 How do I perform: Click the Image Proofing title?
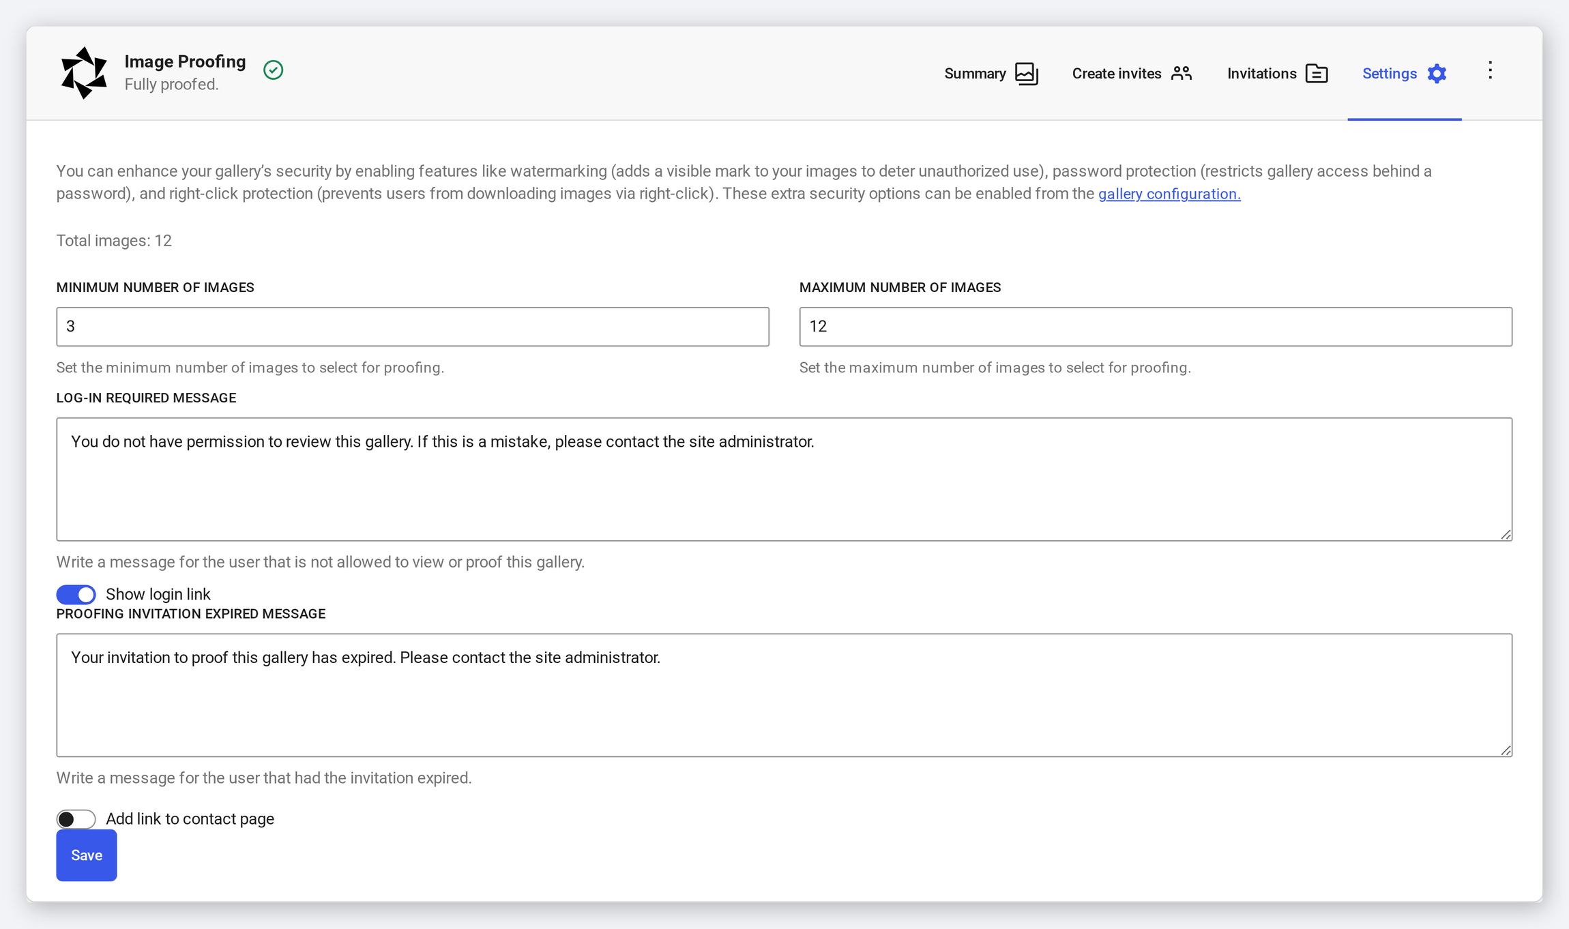pos(185,61)
